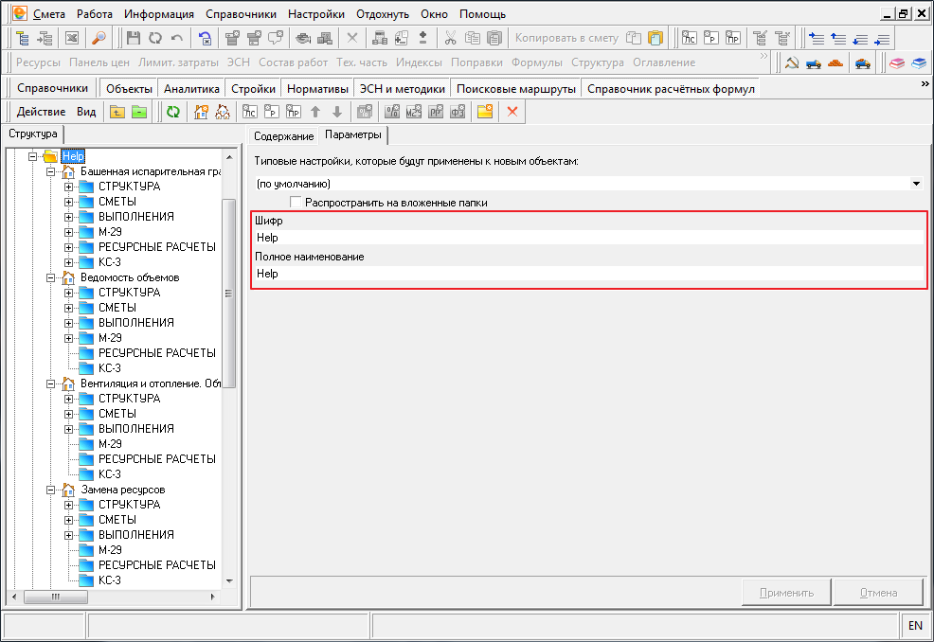The height and width of the screenshot is (642, 934).
Task: Click 'Копировать в смету' button
Action: (x=566, y=38)
